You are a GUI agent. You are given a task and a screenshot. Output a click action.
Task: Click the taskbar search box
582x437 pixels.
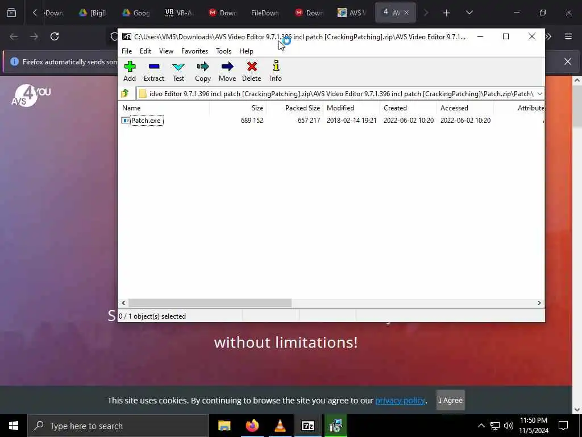(118, 426)
